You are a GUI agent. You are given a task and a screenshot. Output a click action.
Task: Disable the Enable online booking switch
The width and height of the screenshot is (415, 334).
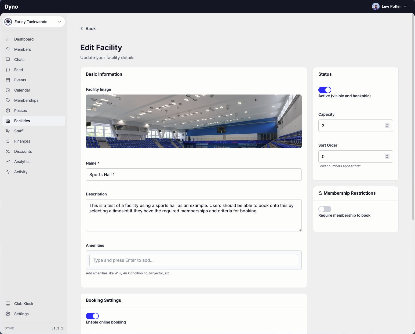92,316
